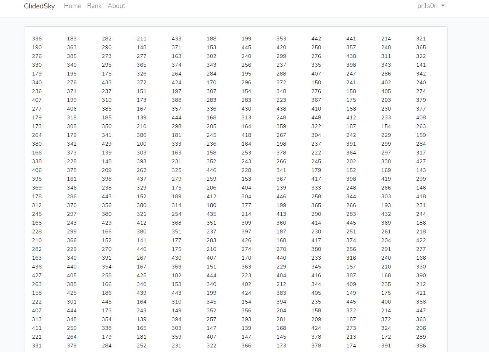Pick the number 298
The width and height of the screenshot is (489, 352).
point(177,126)
